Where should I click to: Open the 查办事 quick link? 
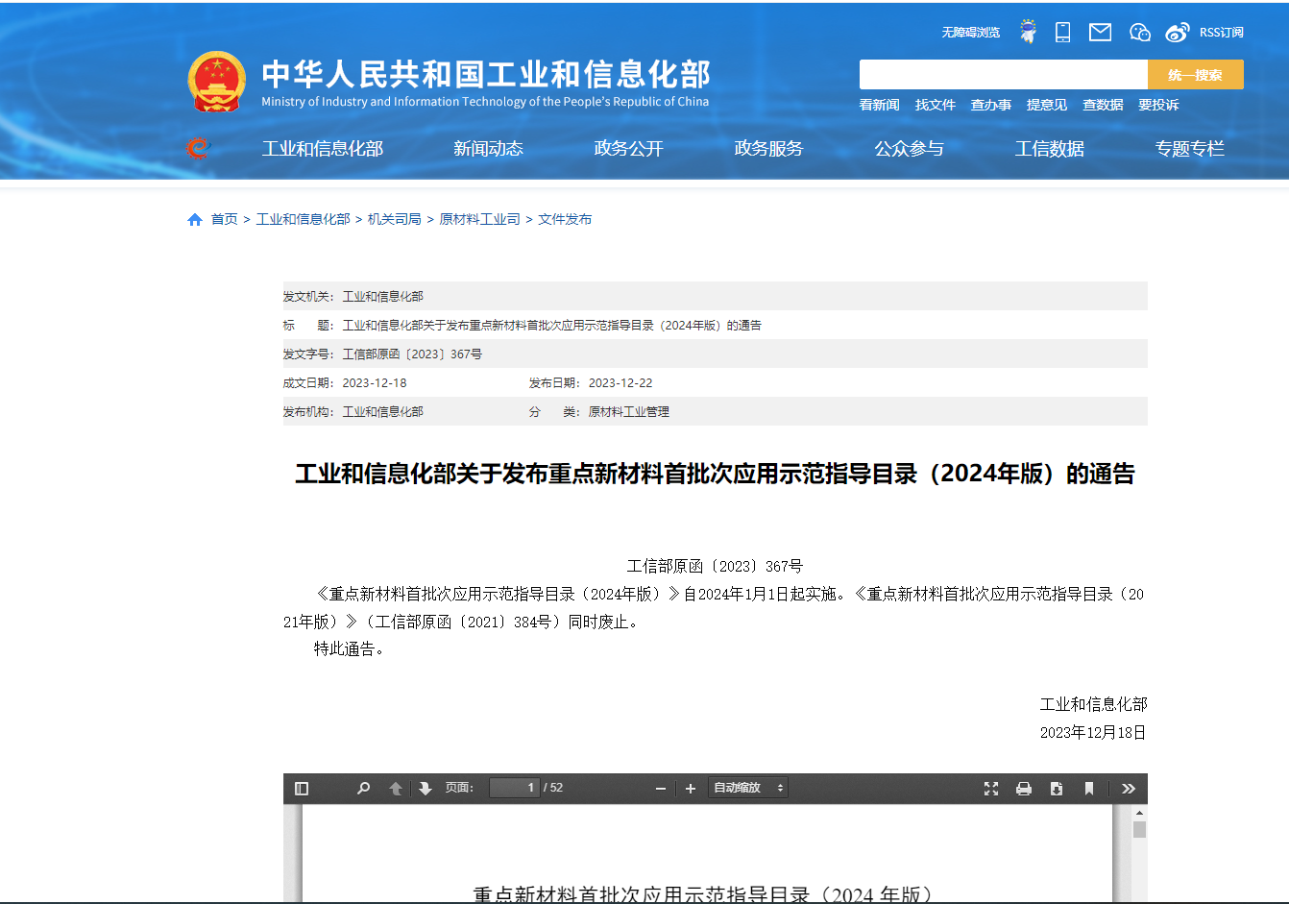pyautogui.click(x=991, y=105)
